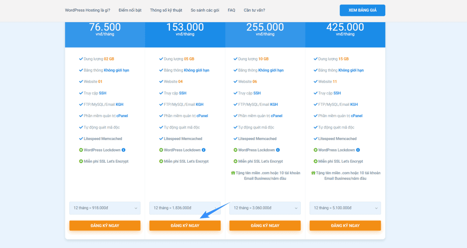Open 'Cần tư vấn?' nav link
The width and height of the screenshot is (467, 248).
255,10
